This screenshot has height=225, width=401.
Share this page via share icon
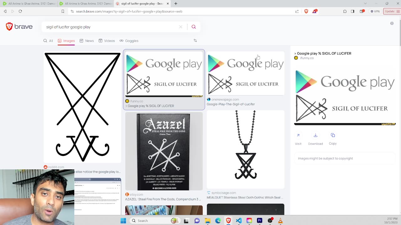(x=297, y=11)
